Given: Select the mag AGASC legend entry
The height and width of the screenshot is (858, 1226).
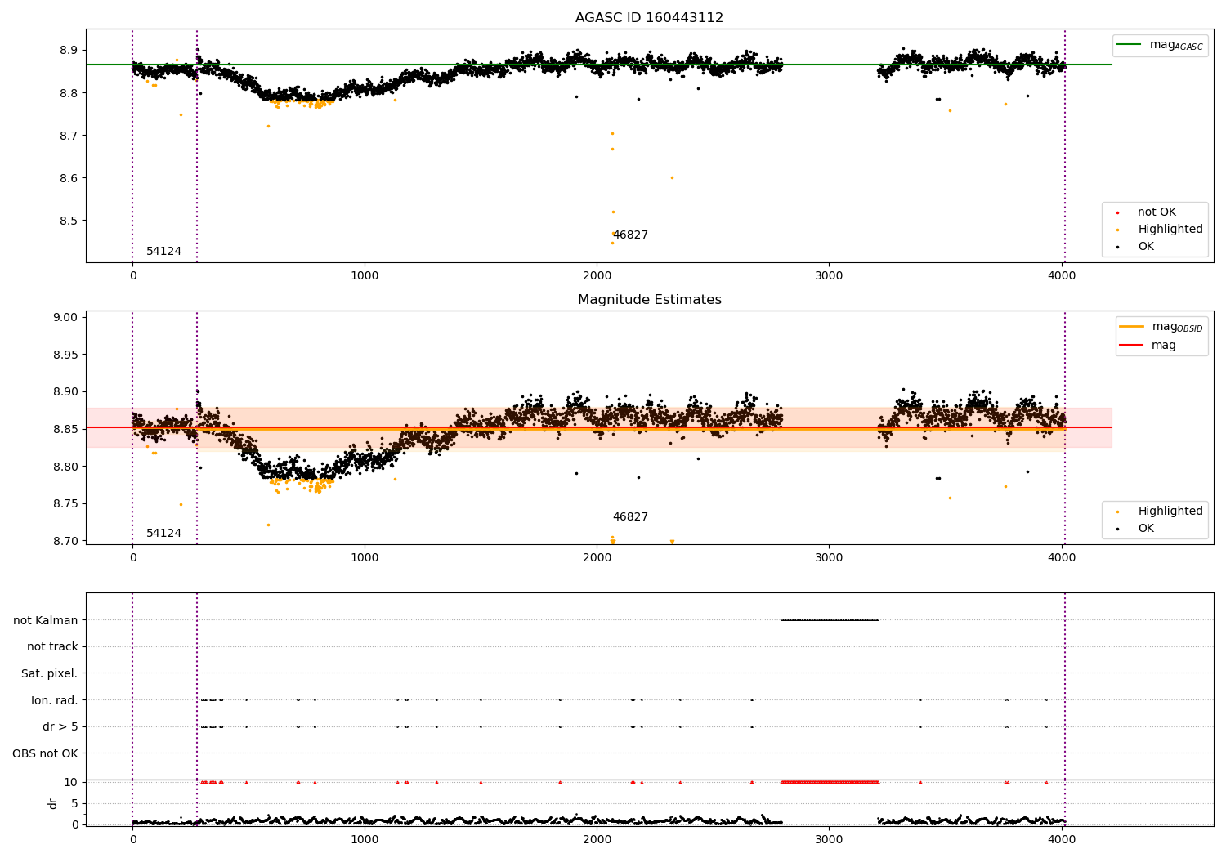Looking at the screenshot, I should coord(1160,45).
